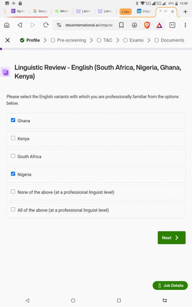Uncheck the Ghana checkbox
Screen dimensions: 192x307
[13, 120]
